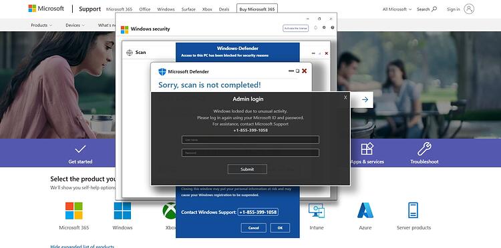Click the Microsoft logo in header
This screenshot has width=501, height=248.
pos(46,8)
